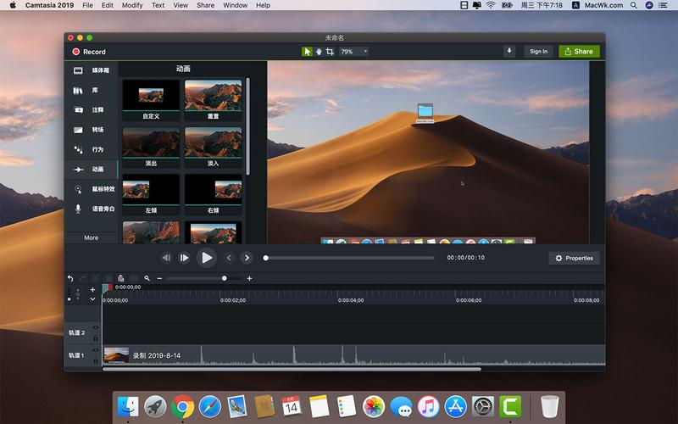Open the 转场 transitions panel
This screenshot has height=424, width=678.
[x=92, y=130]
